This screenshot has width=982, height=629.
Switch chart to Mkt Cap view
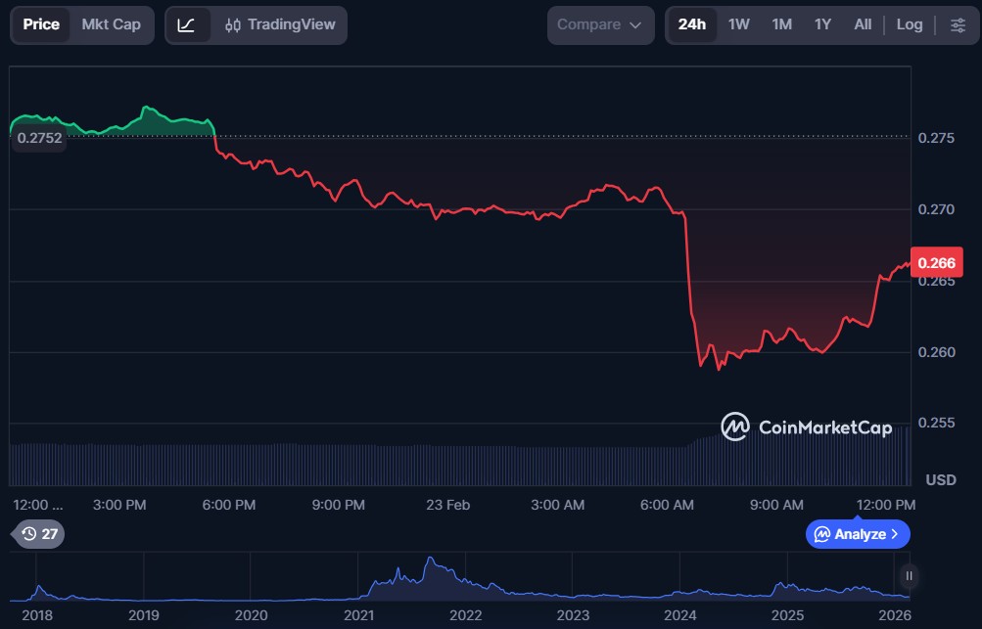point(111,24)
